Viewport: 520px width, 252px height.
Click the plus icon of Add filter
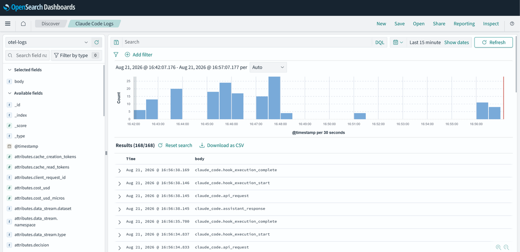pos(127,55)
